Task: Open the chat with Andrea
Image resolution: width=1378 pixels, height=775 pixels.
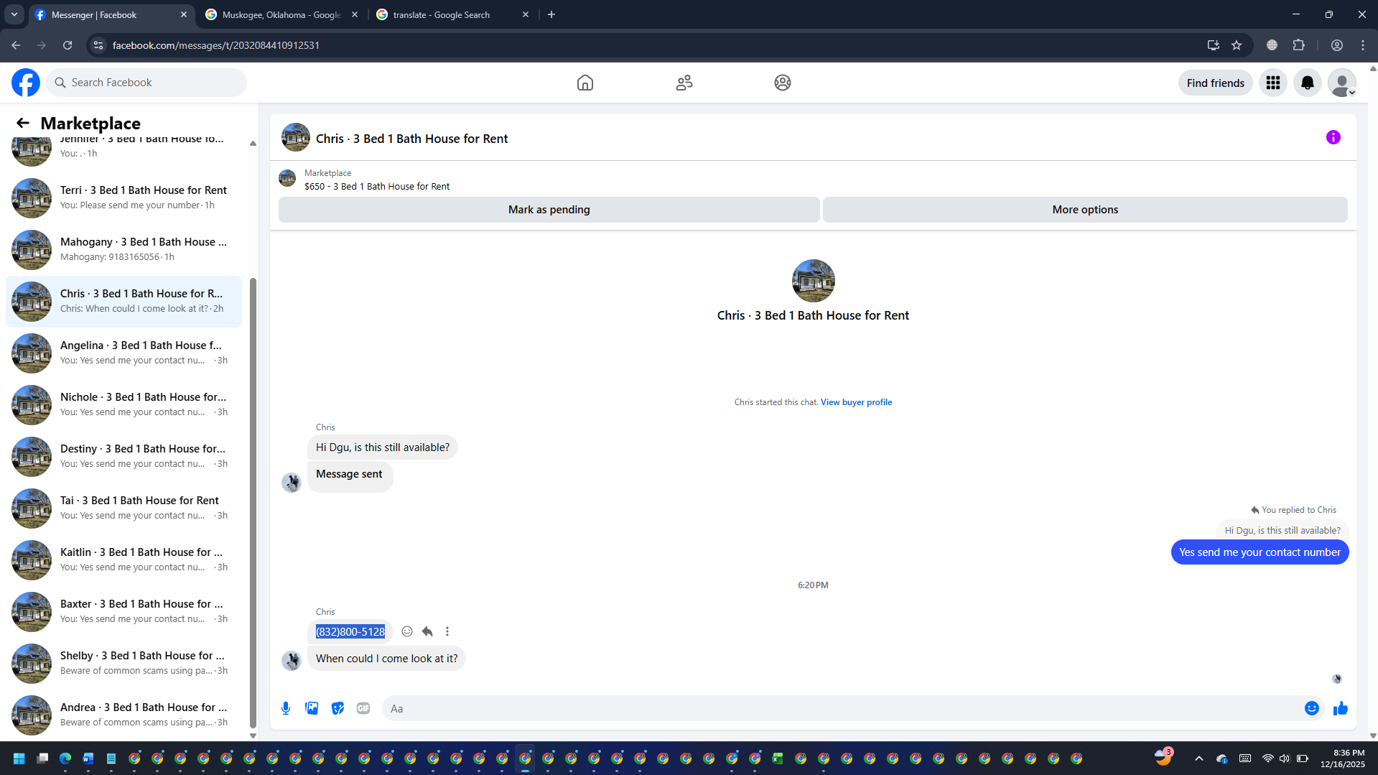Action: pos(124,715)
